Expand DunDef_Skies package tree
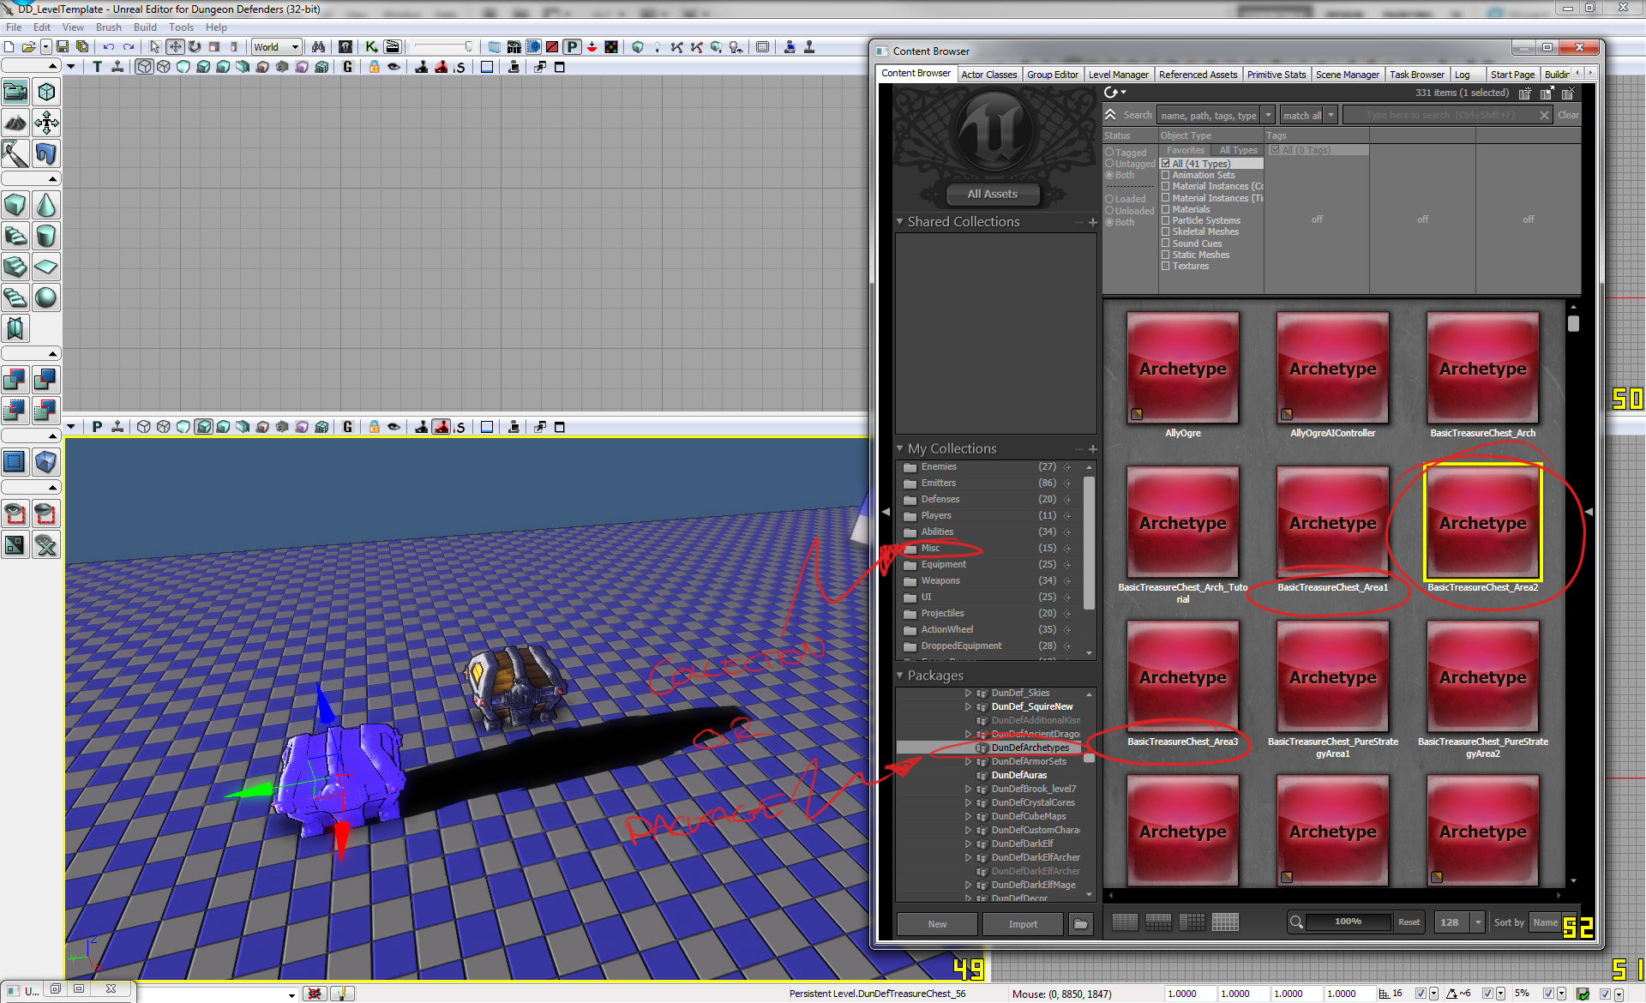This screenshot has height=1003, width=1646. point(968,693)
